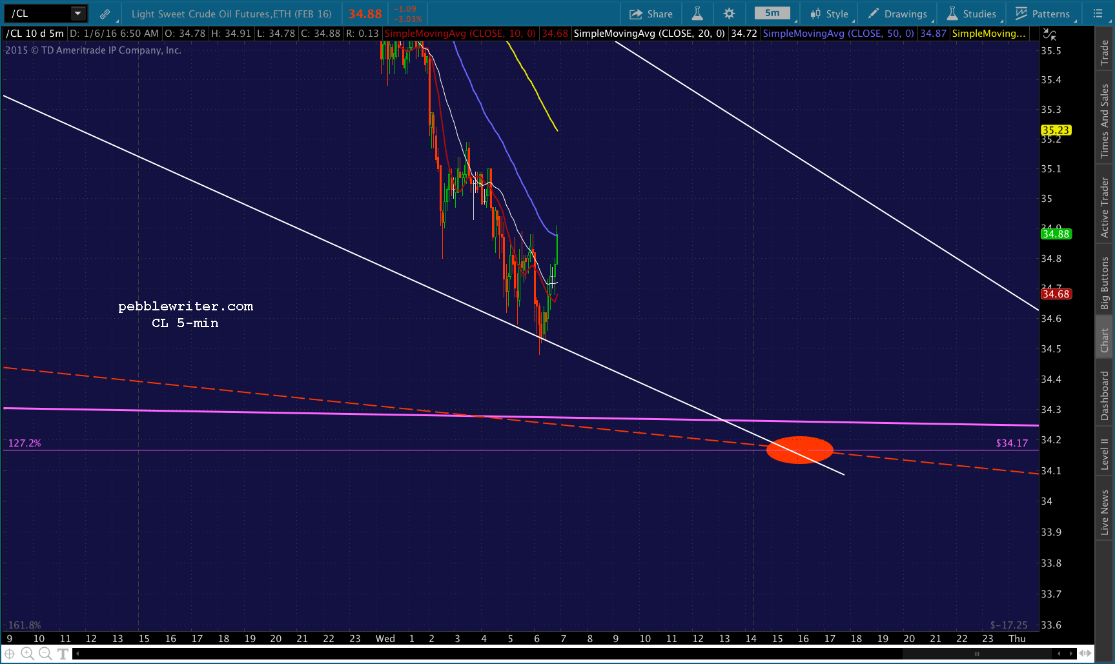1115x664 pixels.
Task: Select the text tool T icon
Action: [x=63, y=654]
